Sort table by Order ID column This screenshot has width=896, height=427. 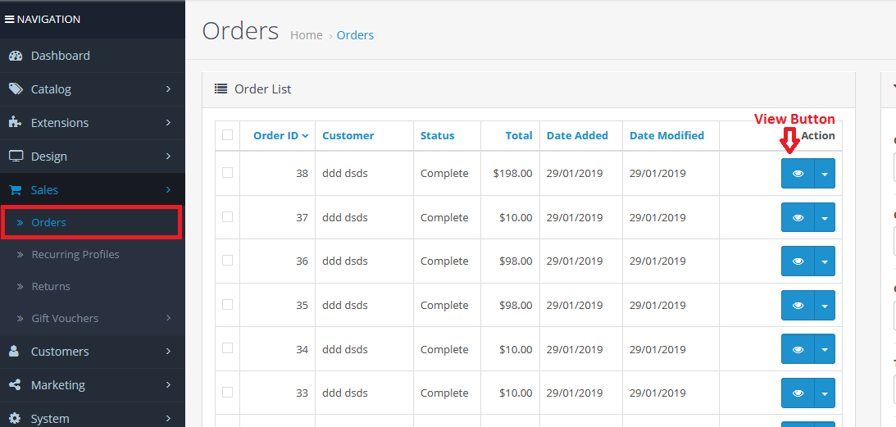pos(280,135)
